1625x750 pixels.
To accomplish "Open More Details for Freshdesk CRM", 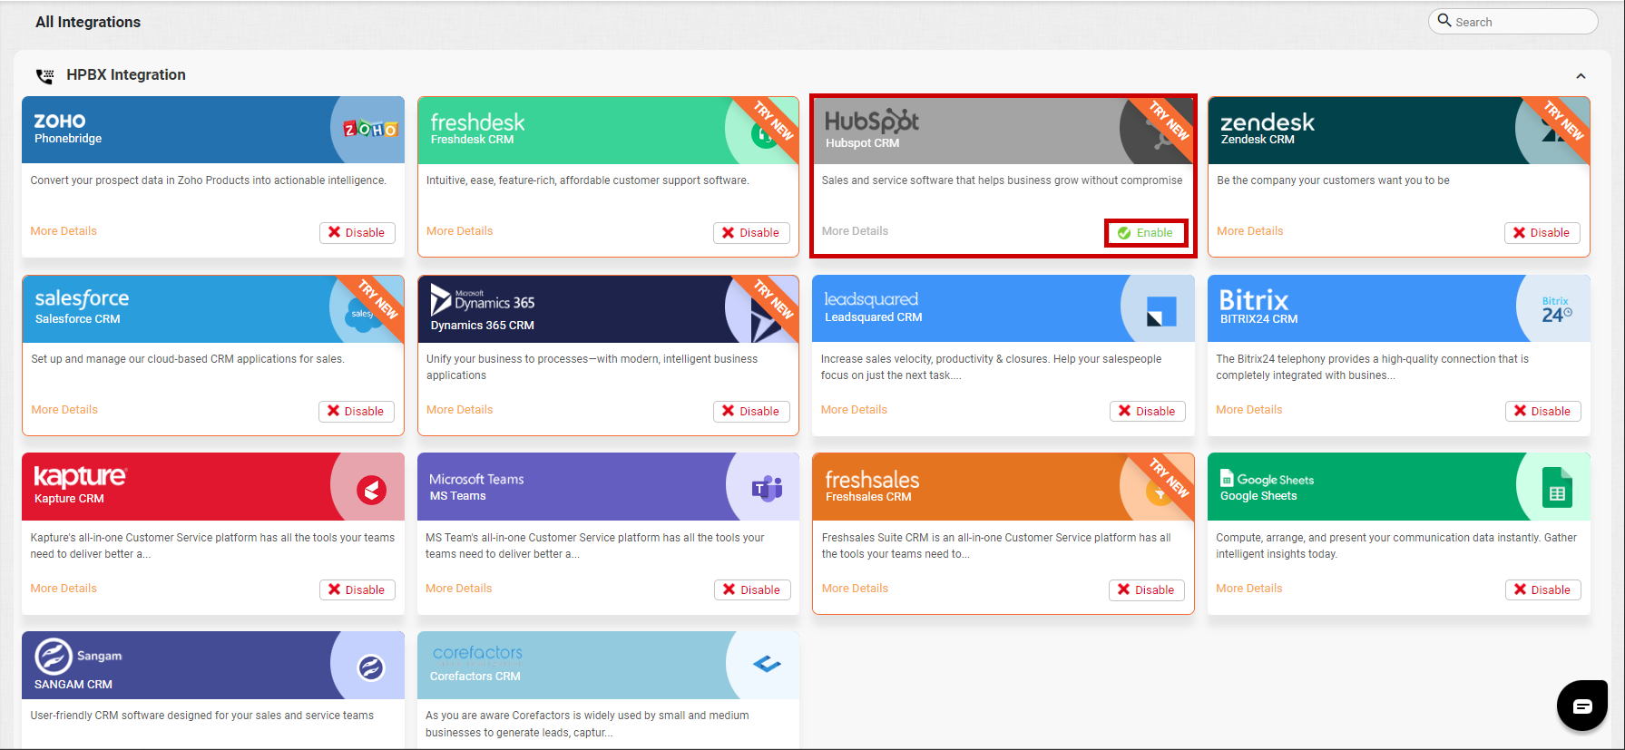I will [x=460, y=231].
